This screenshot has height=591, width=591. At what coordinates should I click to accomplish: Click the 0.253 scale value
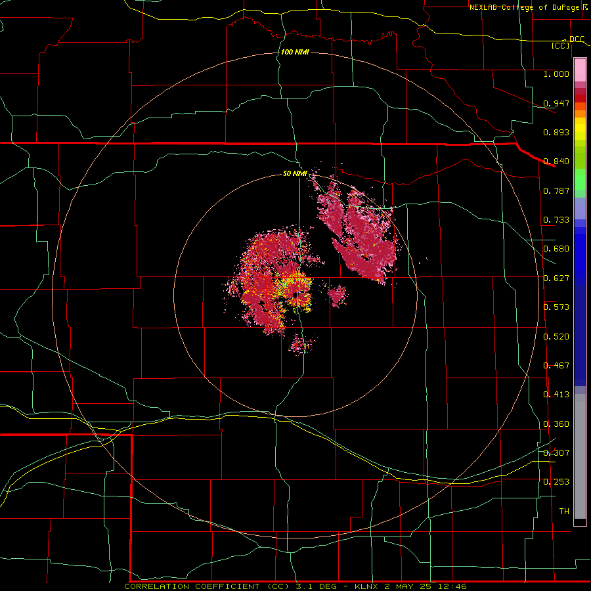point(556,482)
